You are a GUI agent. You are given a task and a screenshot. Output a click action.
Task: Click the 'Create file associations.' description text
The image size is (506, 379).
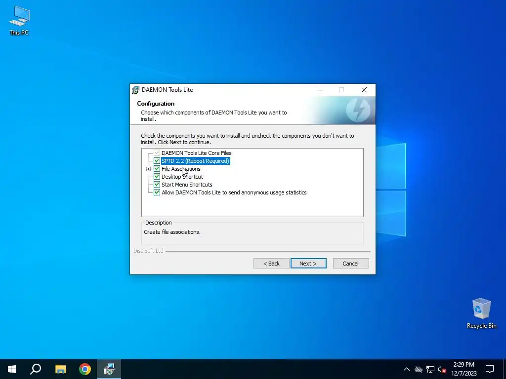coord(172,232)
